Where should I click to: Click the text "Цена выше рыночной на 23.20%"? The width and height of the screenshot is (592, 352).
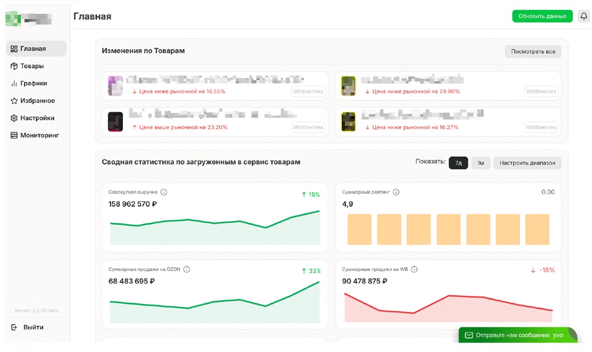point(184,127)
